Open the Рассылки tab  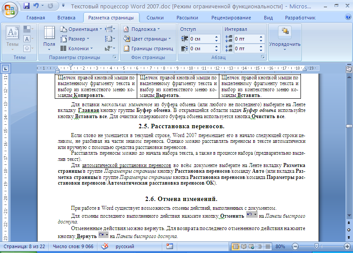coord(187,18)
